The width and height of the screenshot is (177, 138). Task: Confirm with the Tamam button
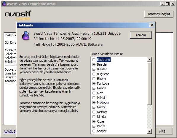pos(141,35)
